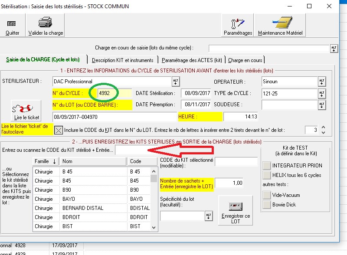Open the Spécificité du lot dropdown
The image size is (347, 255).
point(209,216)
